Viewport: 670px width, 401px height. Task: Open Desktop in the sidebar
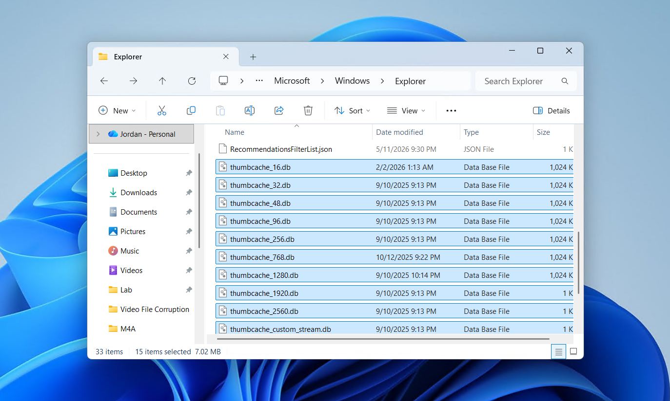pyautogui.click(x=134, y=173)
